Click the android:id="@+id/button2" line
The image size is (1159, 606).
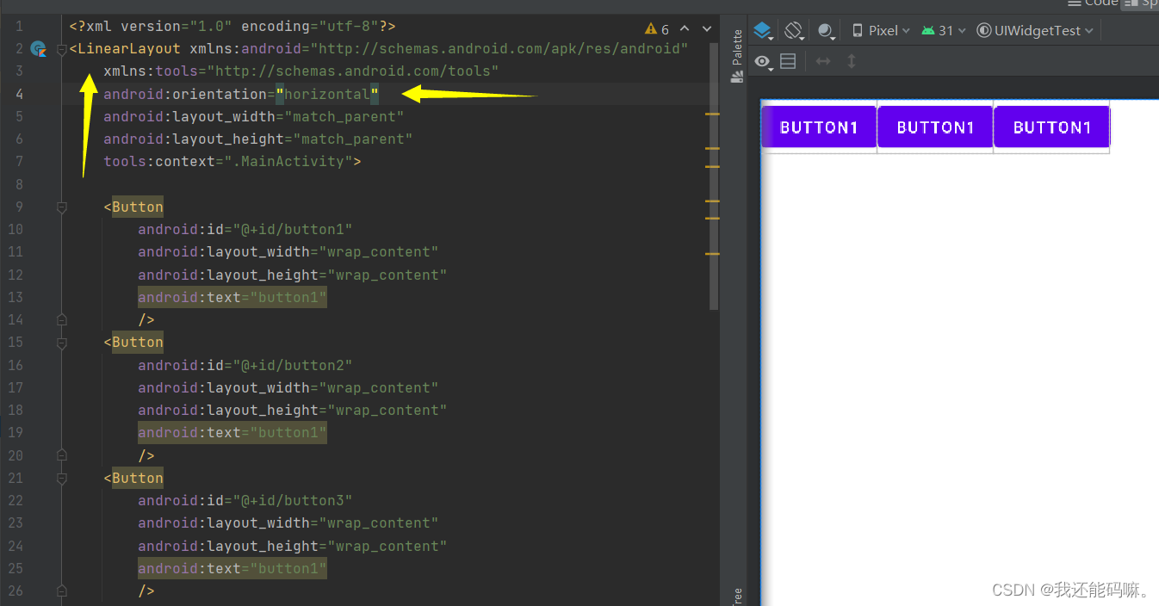pos(245,365)
